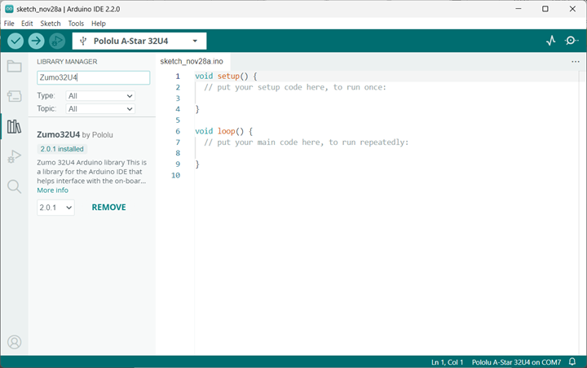Screen dimensions: 587x368
Task: Start the debugger from toolbar
Action: 57,41
